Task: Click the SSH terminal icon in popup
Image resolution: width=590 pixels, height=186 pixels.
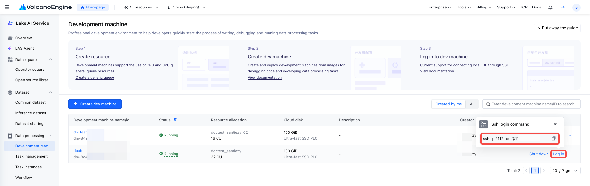Action: (483, 124)
